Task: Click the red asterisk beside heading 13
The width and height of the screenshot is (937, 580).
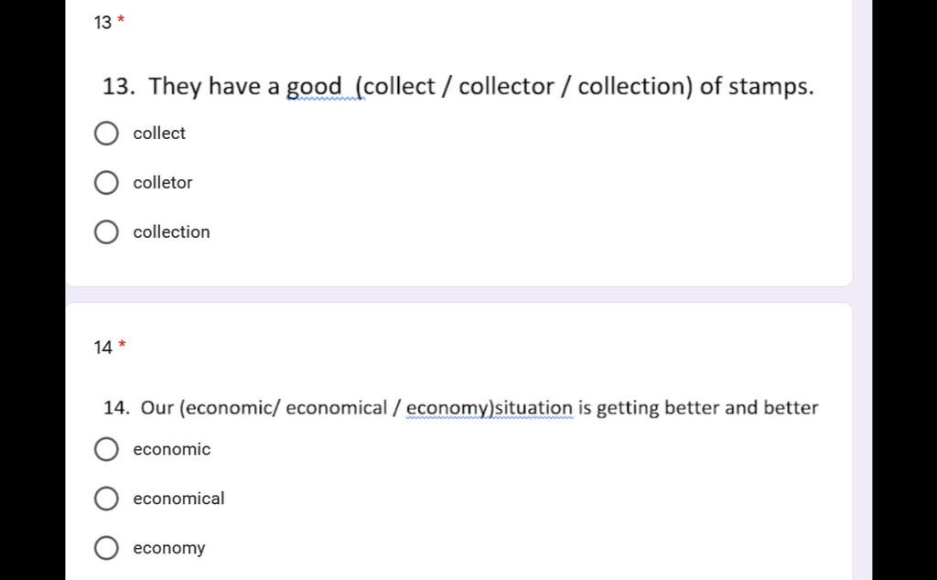Action: (122, 20)
